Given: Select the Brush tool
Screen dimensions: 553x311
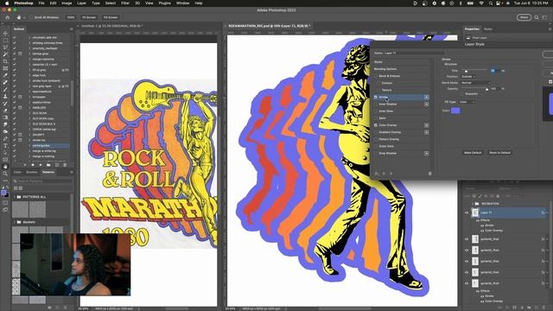Looking at the screenshot, I should 5,89.
